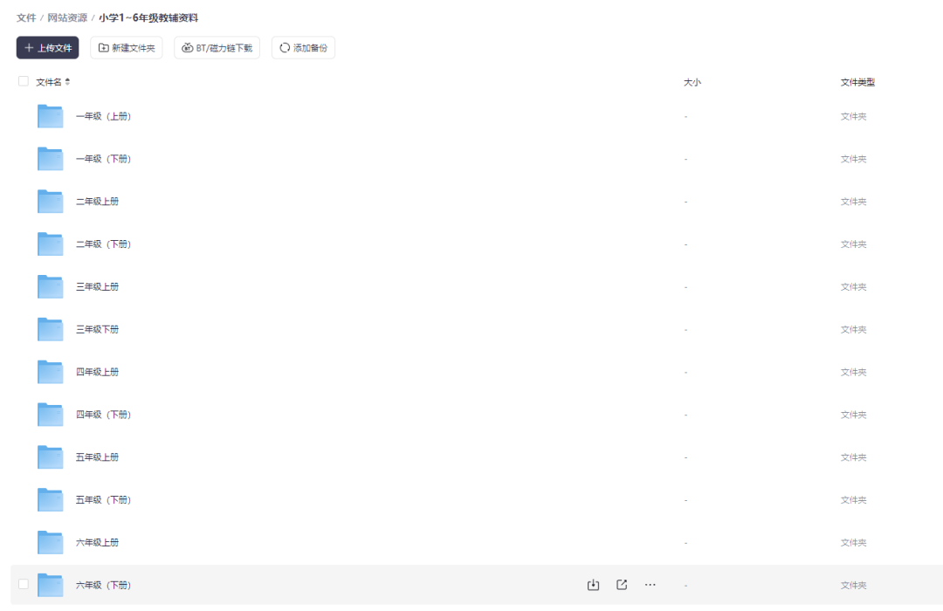This screenshot has height=611, width=943.
Task: Click share icon on 六年级（下册） row
Action: click(x=622, y=585)
